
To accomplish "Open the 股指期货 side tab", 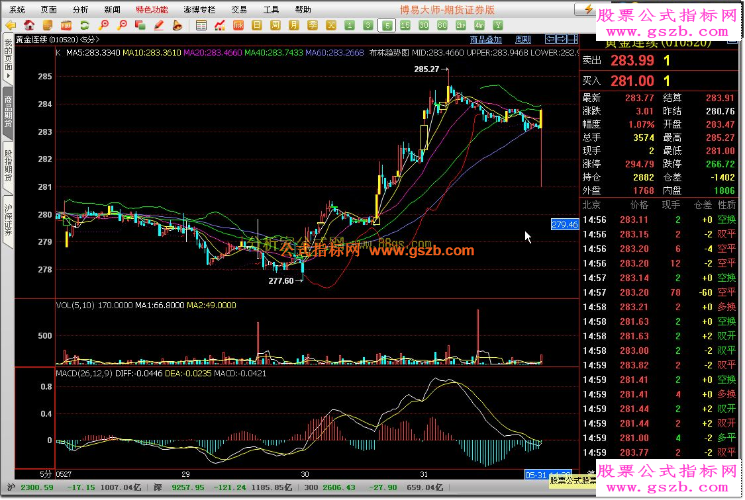I will [8, 165].
